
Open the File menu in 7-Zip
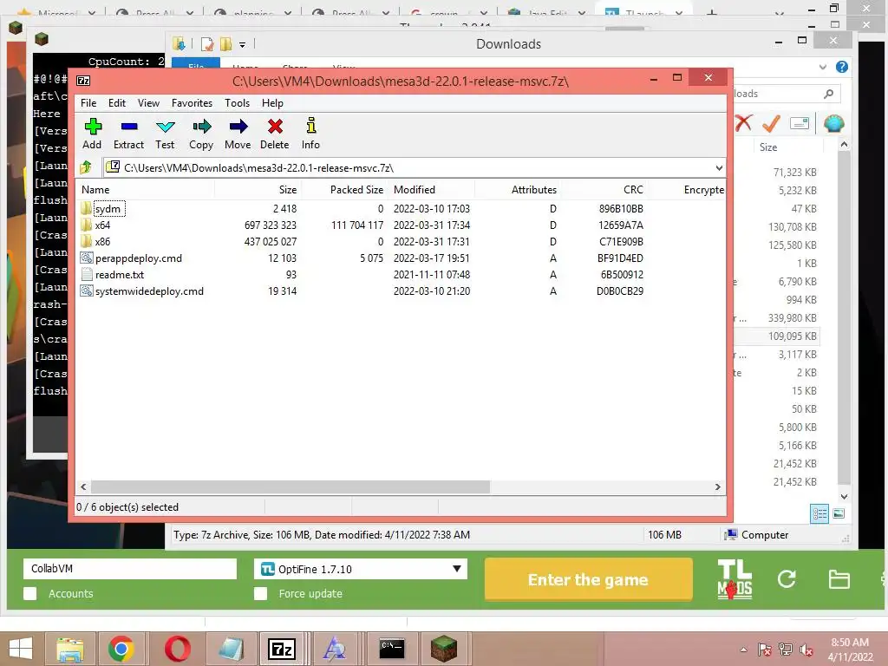pyautogui.click(x=88, y=103)
